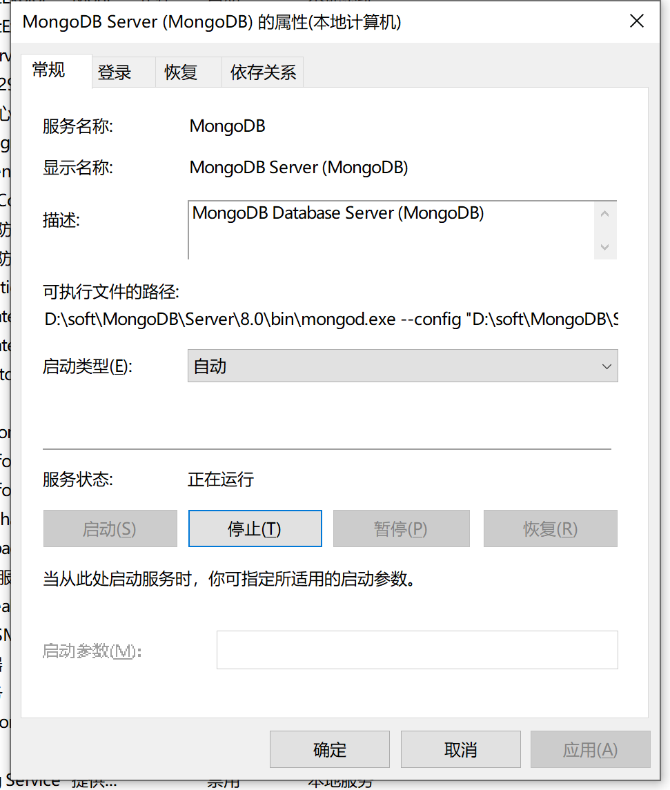The image size is (670, 790).
Task: Cancel with the 取消 button
Action: click(460, 749)
